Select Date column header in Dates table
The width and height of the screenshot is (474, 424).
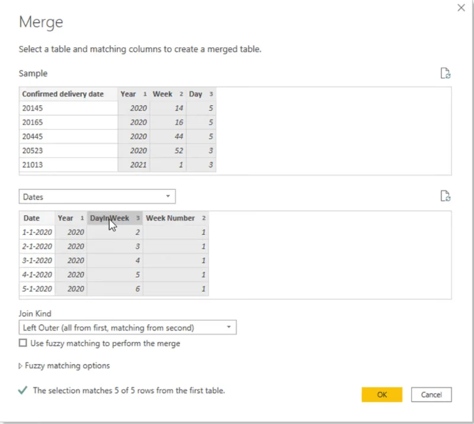[37, 218]
